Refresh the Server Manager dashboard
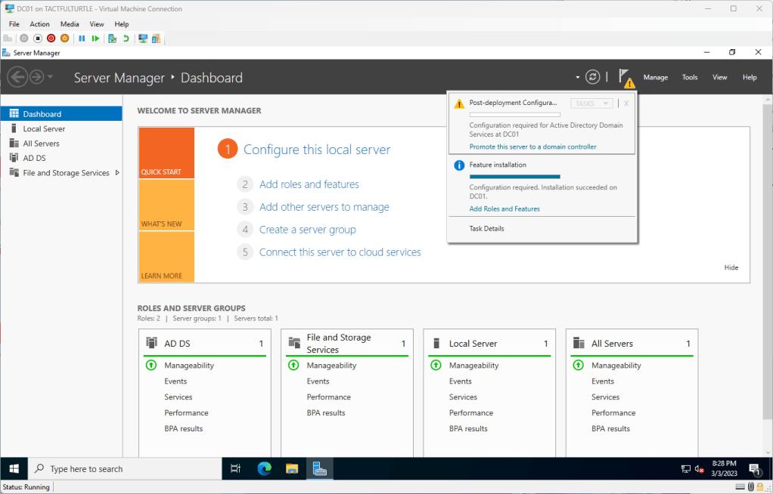Viewport: 773px width, 494px height. click(x=593, y=77)
